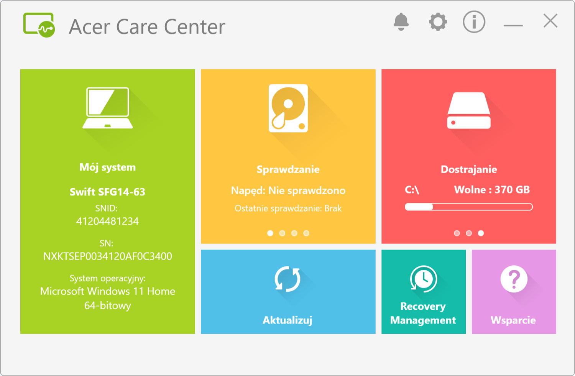Screen dimensions: 575x376
Task: Click the hard disk icon in Sprawdzanie
Action: [x=288, y=108]
